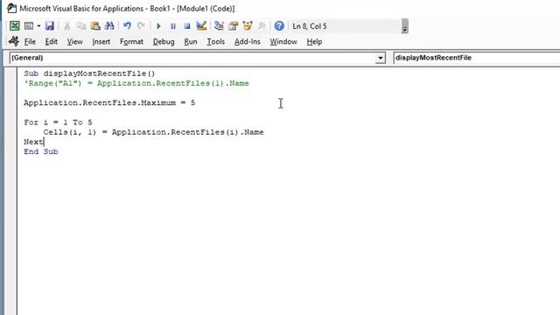Click the Cells(i, 1) assignment line
560x315 pixels.
click(x=153, y=132)
